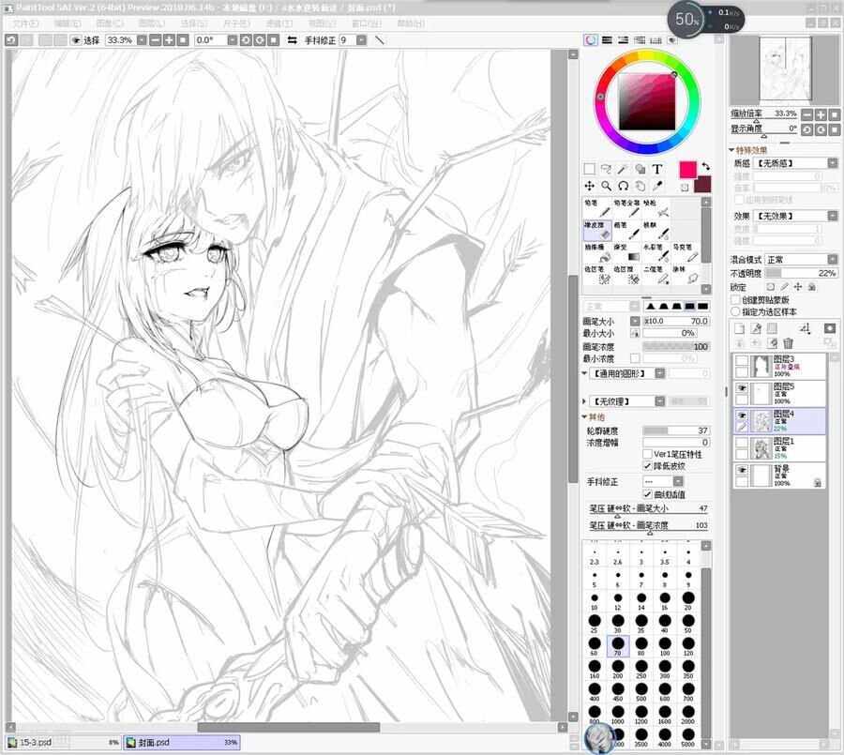
Task: Swap foreground and background colors
Action: [707, 166]
